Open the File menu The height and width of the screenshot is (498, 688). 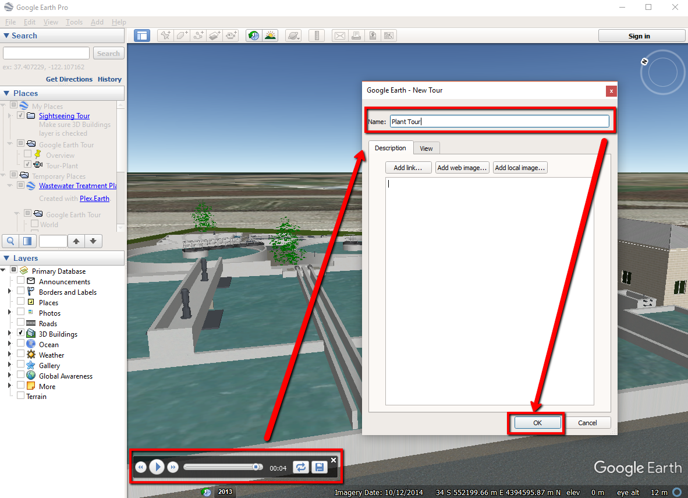click(10, 22)
